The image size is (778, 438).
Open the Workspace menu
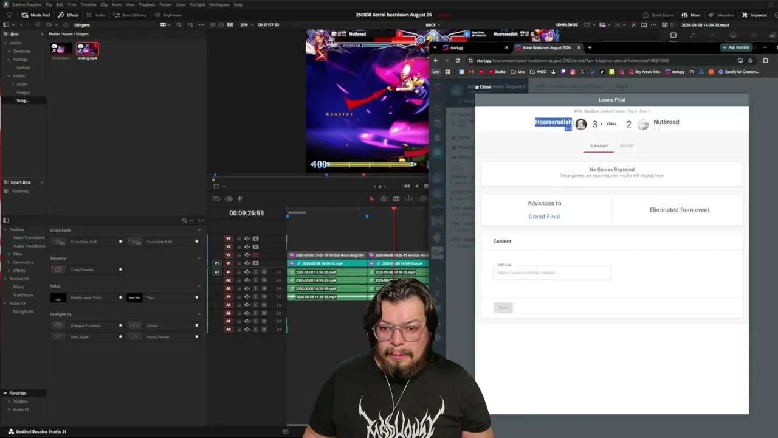219,4
